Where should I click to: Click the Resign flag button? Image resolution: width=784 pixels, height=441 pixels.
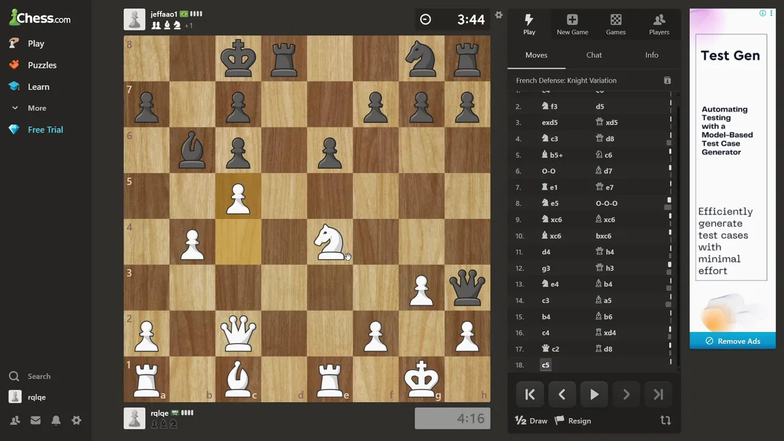pos(573,421)
